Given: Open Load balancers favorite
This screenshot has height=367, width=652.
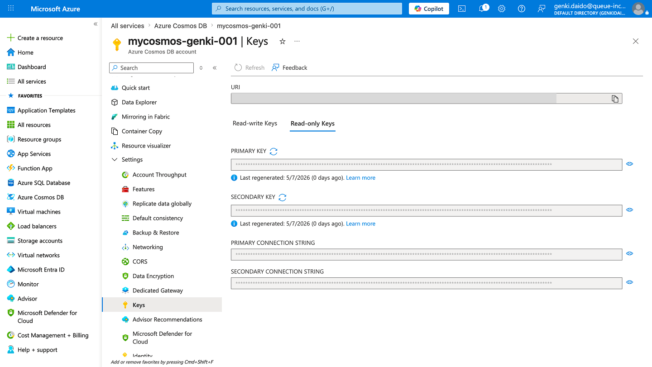Looking at the screenshot, I should click(32, 226).
